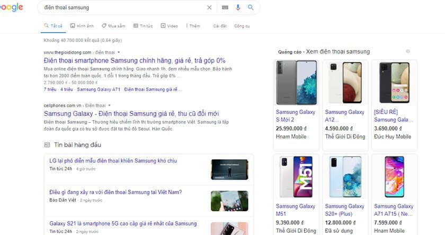Click the price 12.800.000 đ
Screen dimensions: 445x235
(x=340, y=223)
